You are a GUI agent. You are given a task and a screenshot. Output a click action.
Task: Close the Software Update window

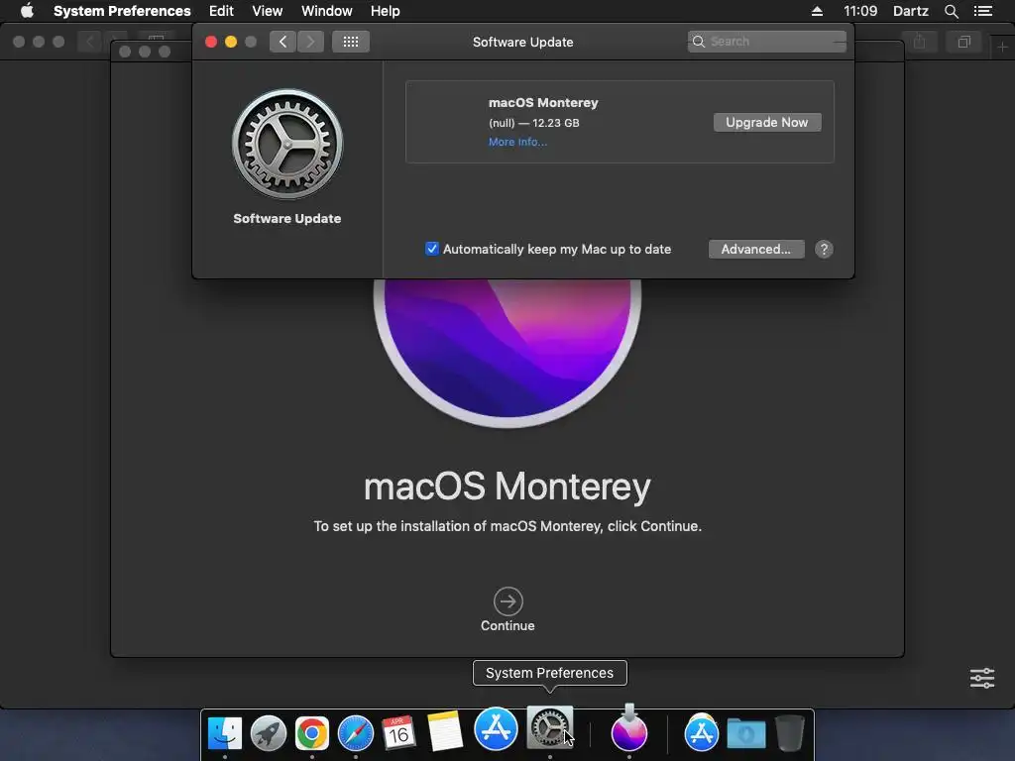point(211,42)
